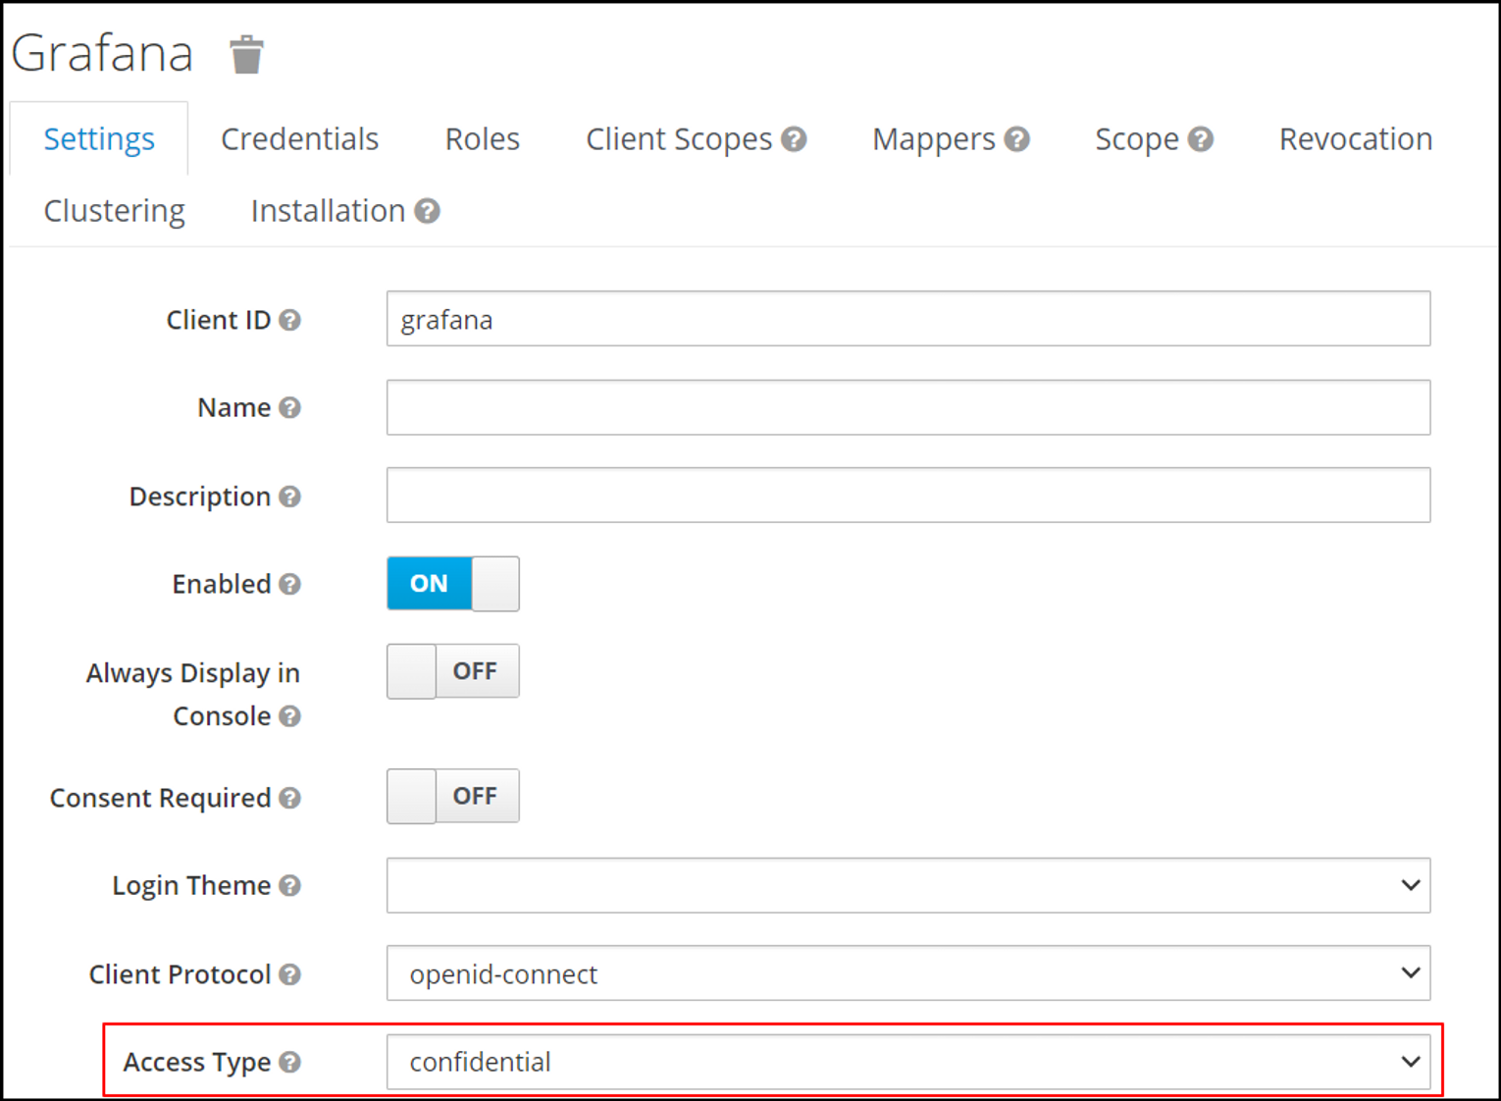Click the Client ID field containing grafana
Screen dimensions: 1501x1101
pos(908,319)
